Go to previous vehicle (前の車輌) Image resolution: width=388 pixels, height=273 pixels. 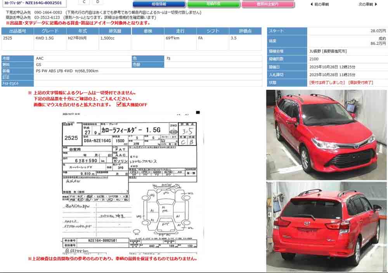coord(320,4)
